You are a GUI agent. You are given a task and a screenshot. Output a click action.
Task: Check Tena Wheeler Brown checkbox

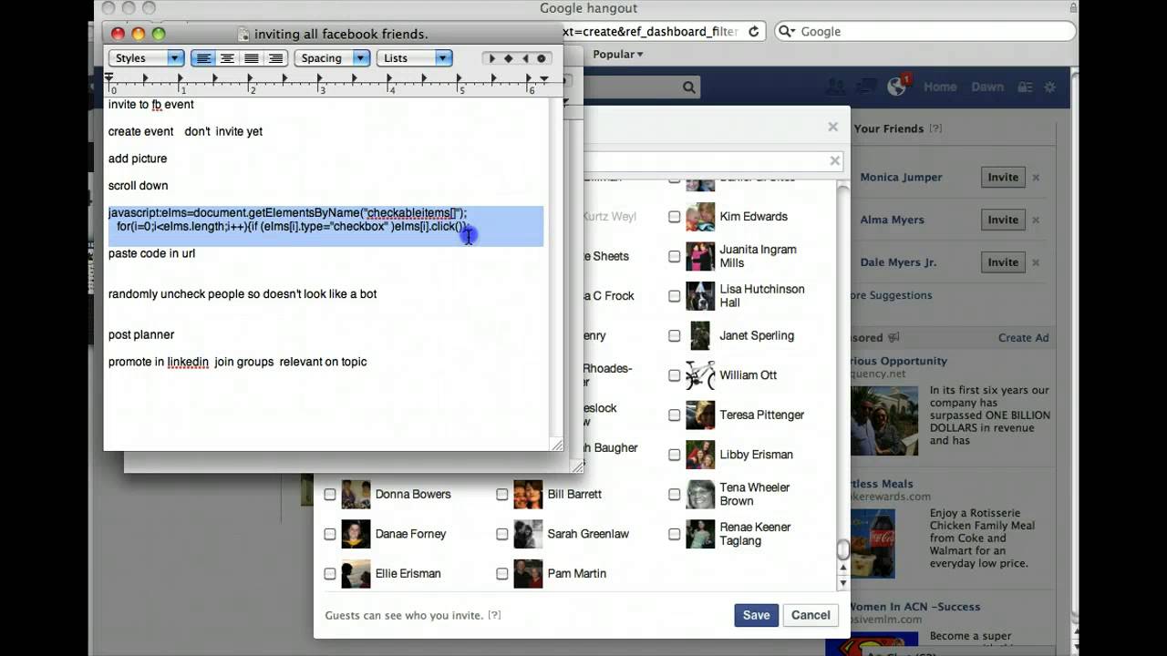coord(675,494)
